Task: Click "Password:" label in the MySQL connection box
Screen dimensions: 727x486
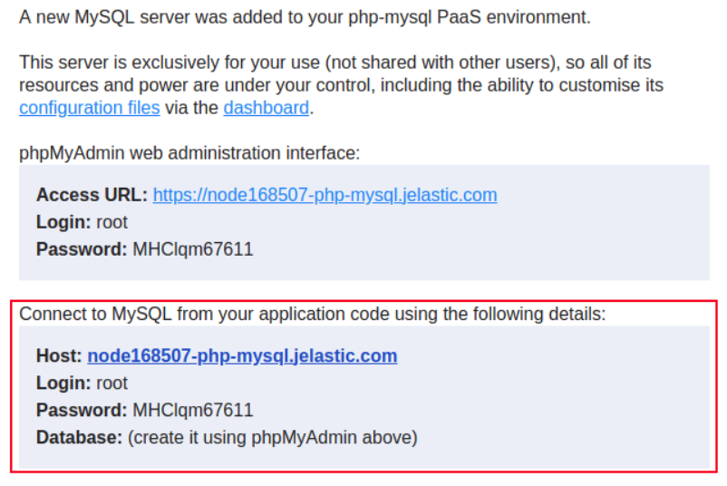Action: coord(82,411)
